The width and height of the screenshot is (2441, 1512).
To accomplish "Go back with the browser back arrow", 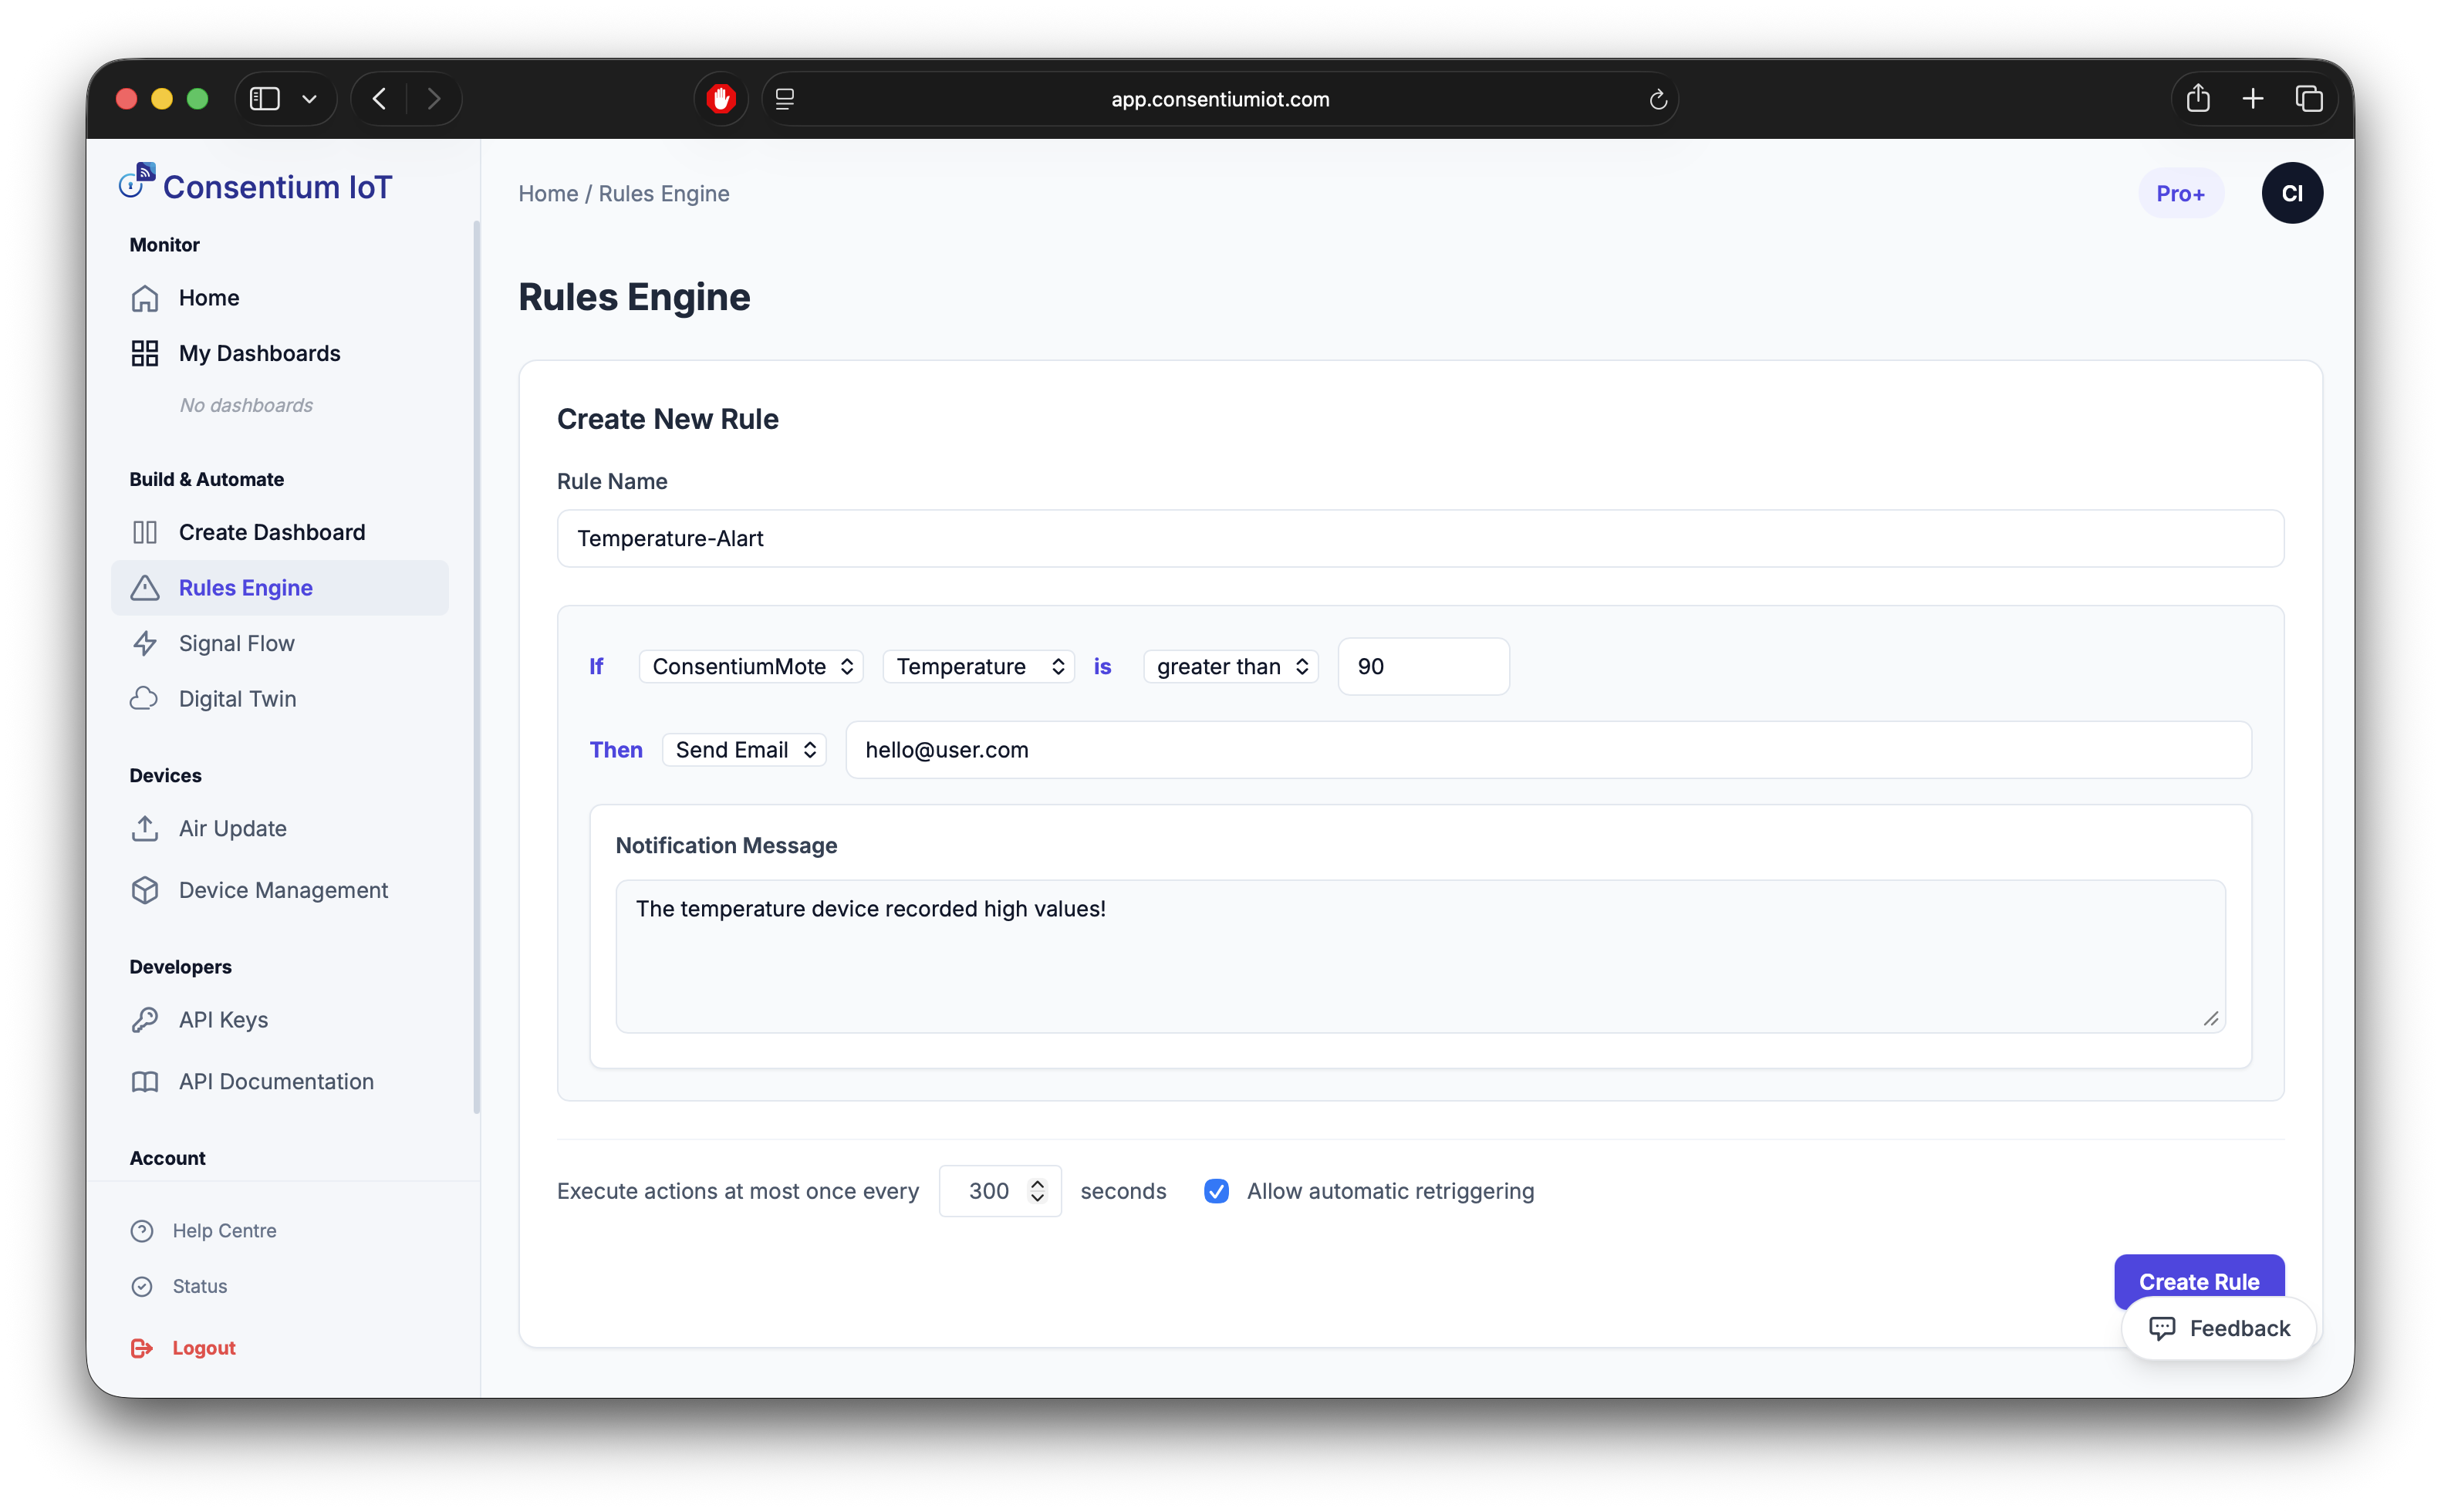I will [379, 99].
